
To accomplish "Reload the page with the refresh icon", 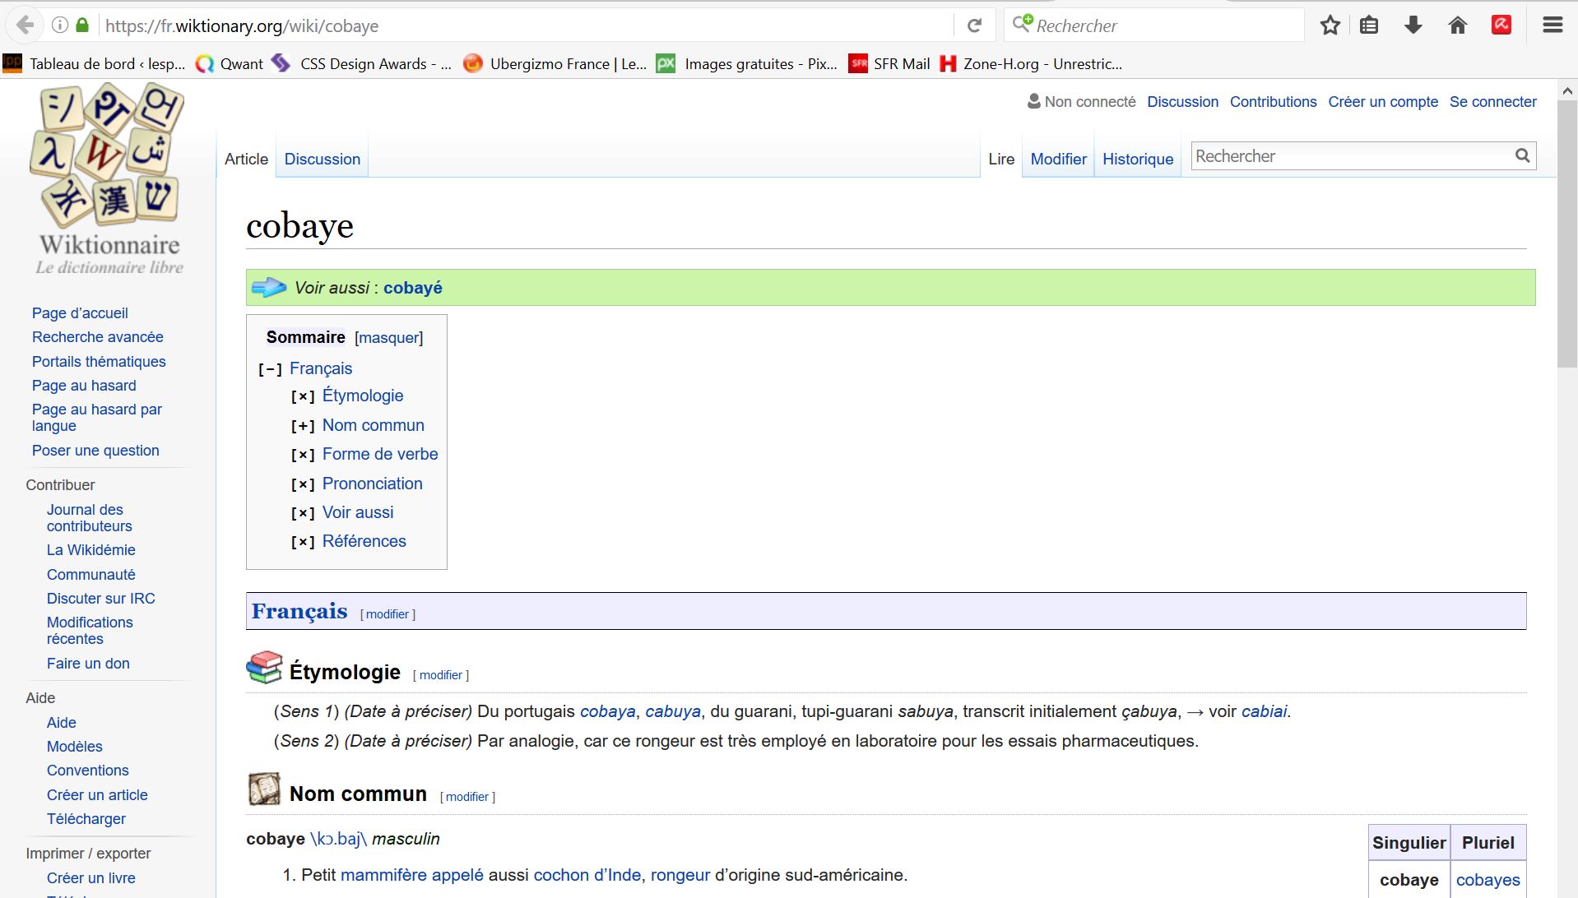I will (974, 25).
